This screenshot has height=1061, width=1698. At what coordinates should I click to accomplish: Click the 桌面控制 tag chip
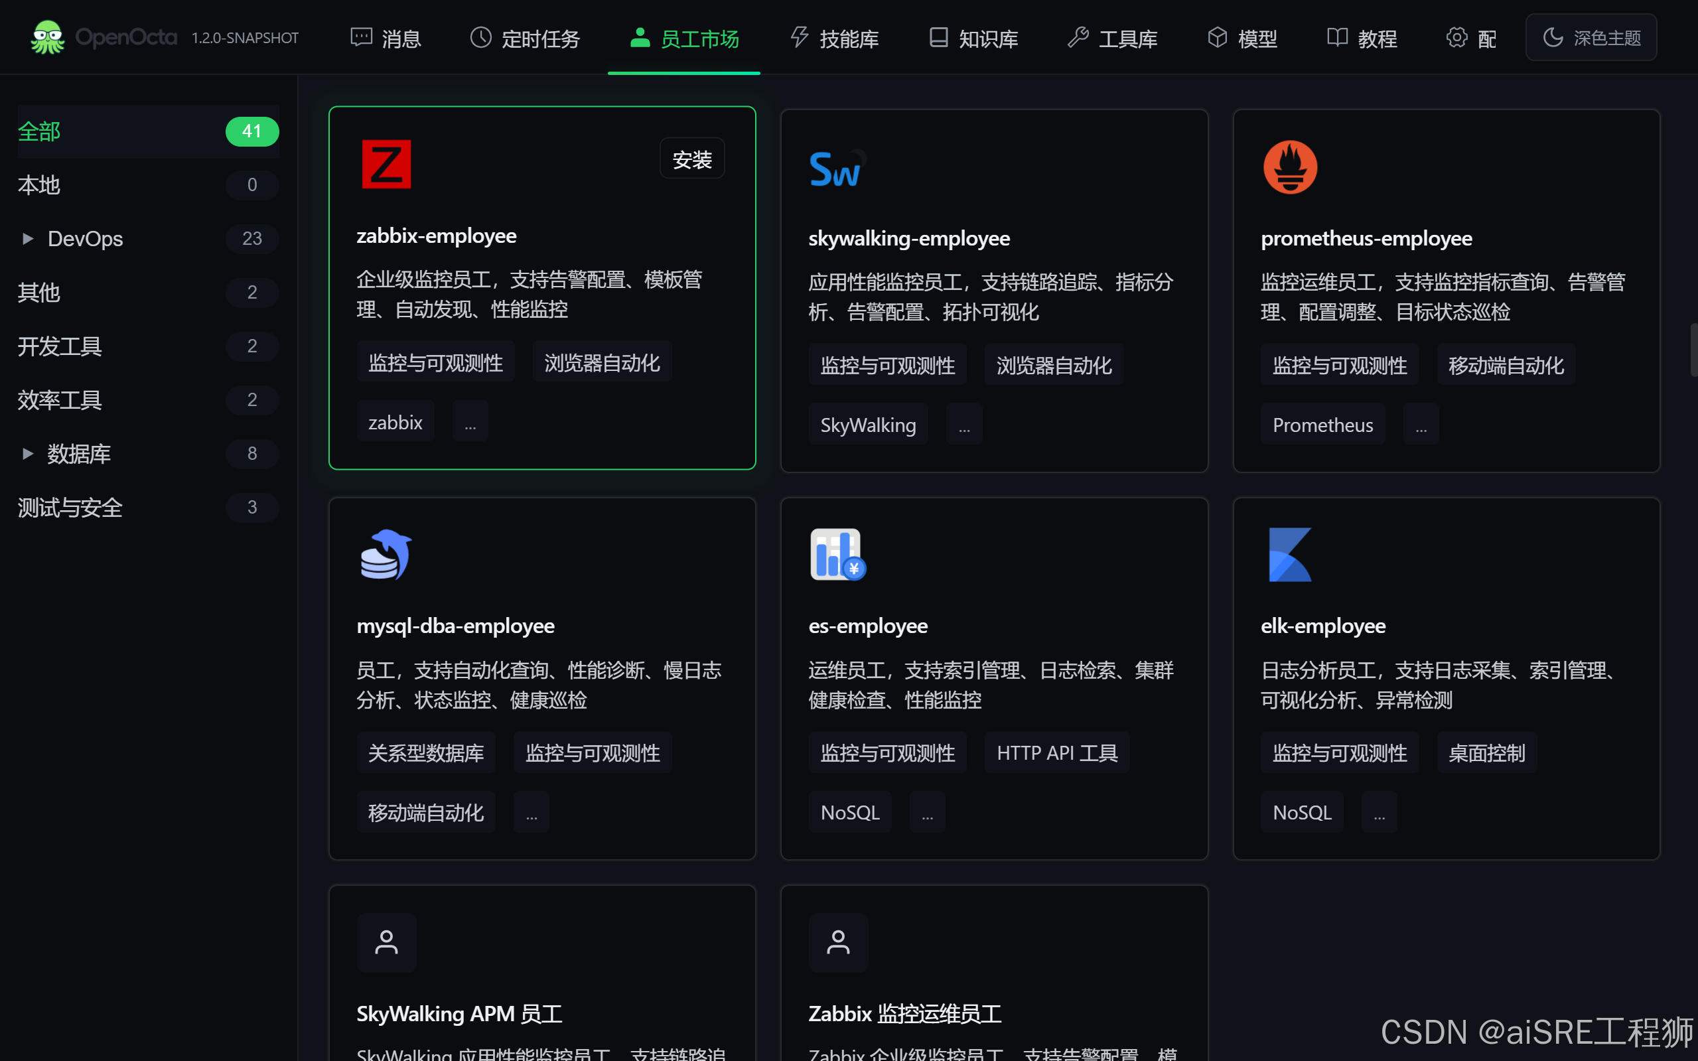[1486, 752]
